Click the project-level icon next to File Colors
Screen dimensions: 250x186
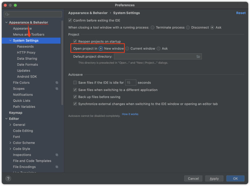coord(57,83)
